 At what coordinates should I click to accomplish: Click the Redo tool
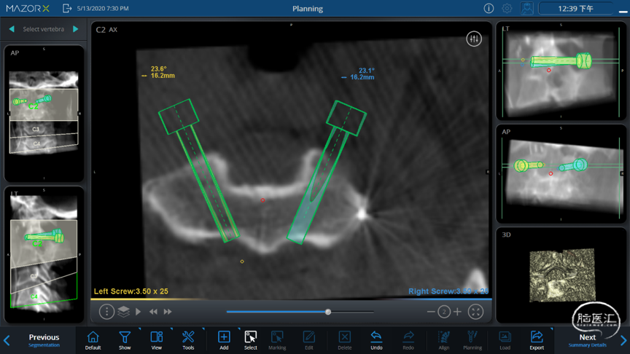tap(408, 340)
